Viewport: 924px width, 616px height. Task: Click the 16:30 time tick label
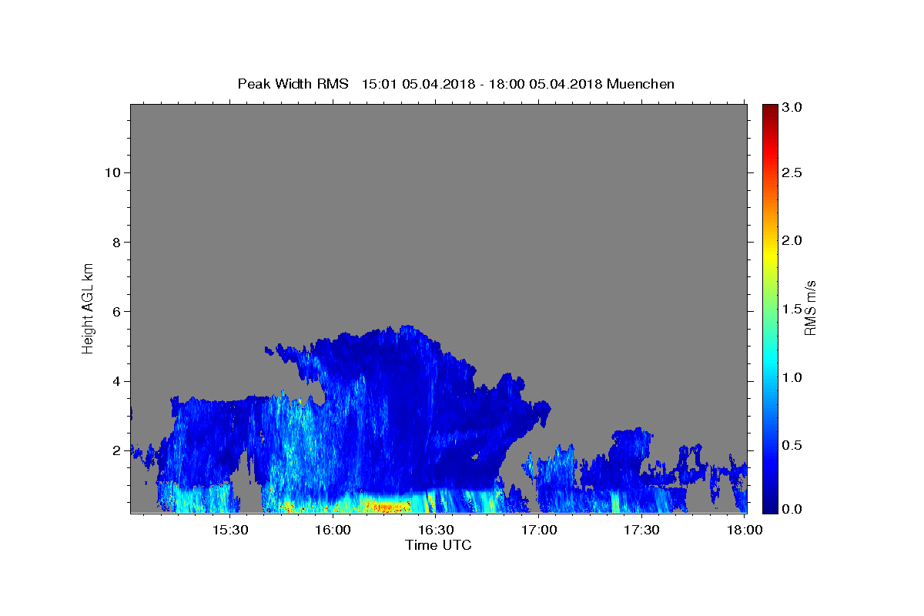(x=436, y=531)
